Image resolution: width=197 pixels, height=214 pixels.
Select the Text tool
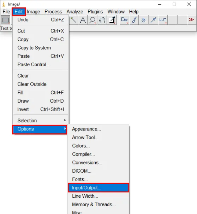point(83,20)
